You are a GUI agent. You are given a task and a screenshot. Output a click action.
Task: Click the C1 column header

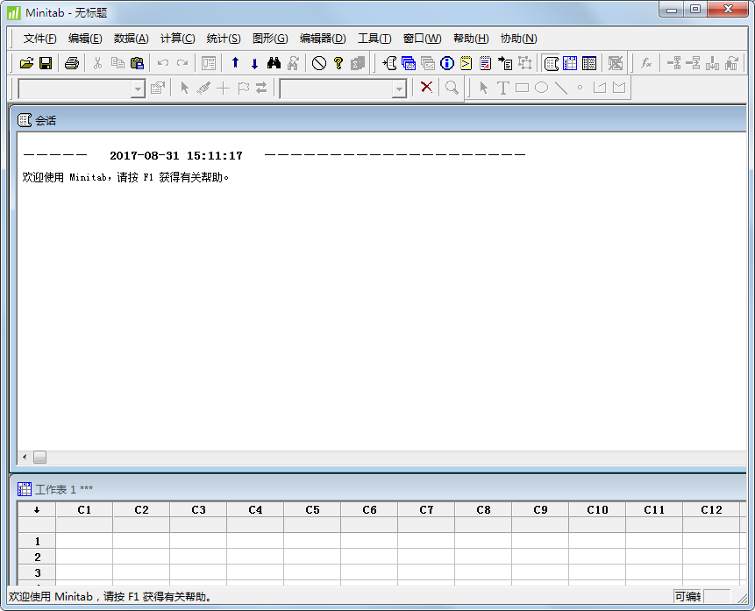(x=84, y=510)
